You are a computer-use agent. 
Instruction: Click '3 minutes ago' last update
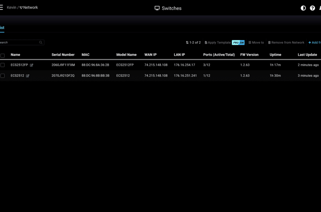pyautogui.click(x=308, y=76)
